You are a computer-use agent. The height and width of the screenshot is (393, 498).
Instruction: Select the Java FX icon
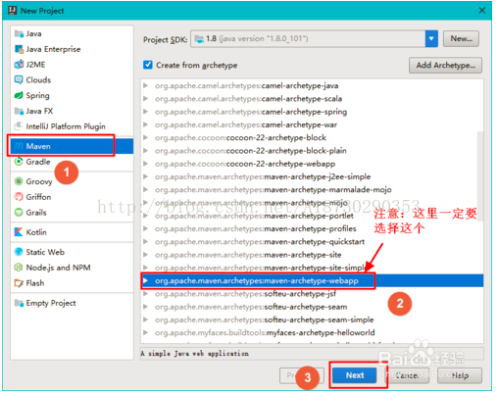19,111
